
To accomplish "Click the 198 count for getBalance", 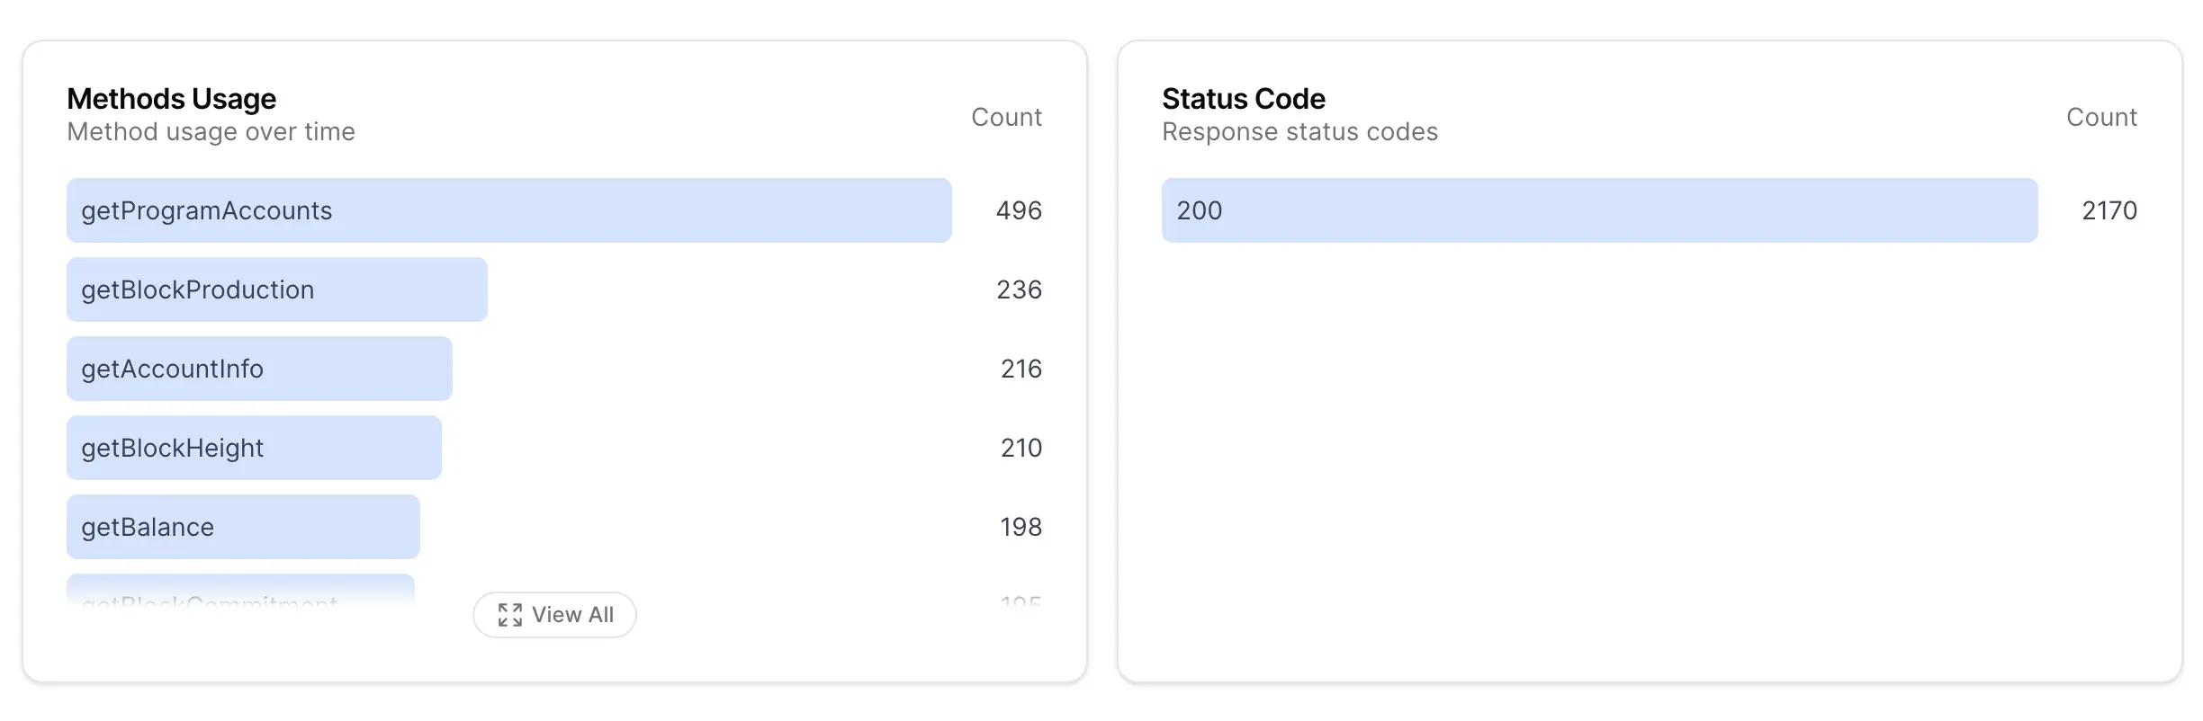I will (1021, 527).
